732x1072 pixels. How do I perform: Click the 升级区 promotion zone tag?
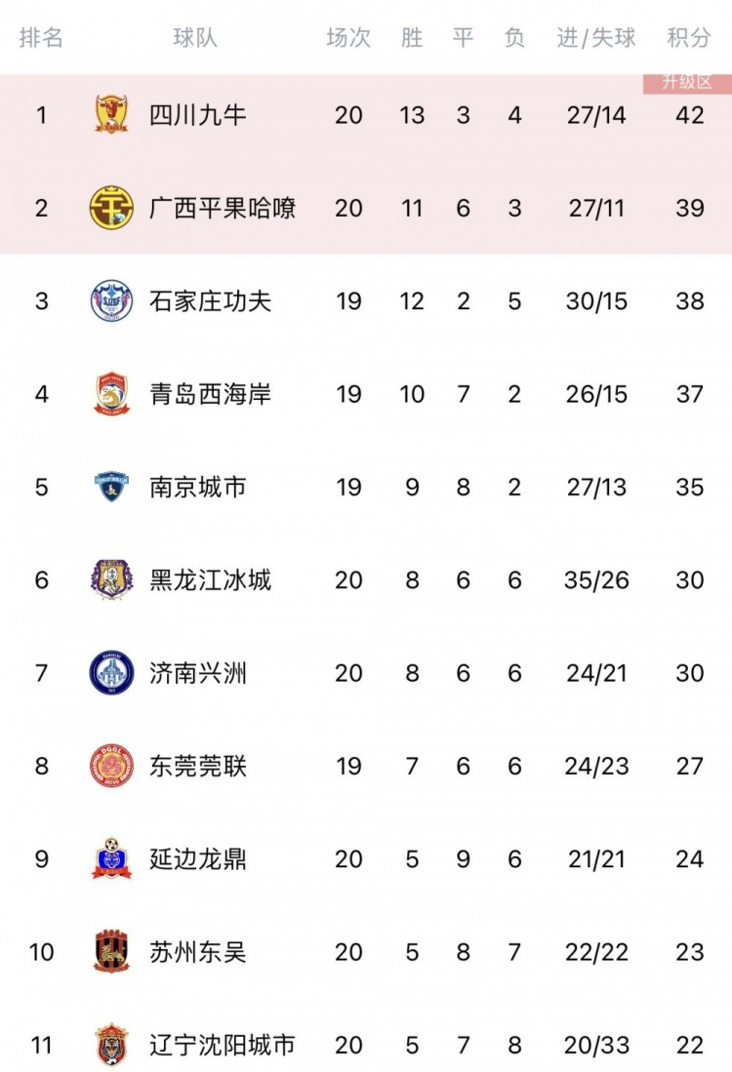pyautogui.click(x=687, y=83)
